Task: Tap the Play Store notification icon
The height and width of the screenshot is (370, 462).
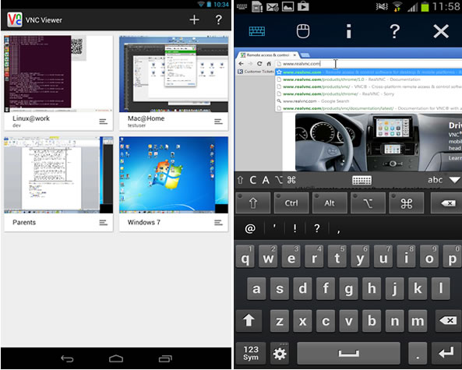Action: [x=303, y=6]
